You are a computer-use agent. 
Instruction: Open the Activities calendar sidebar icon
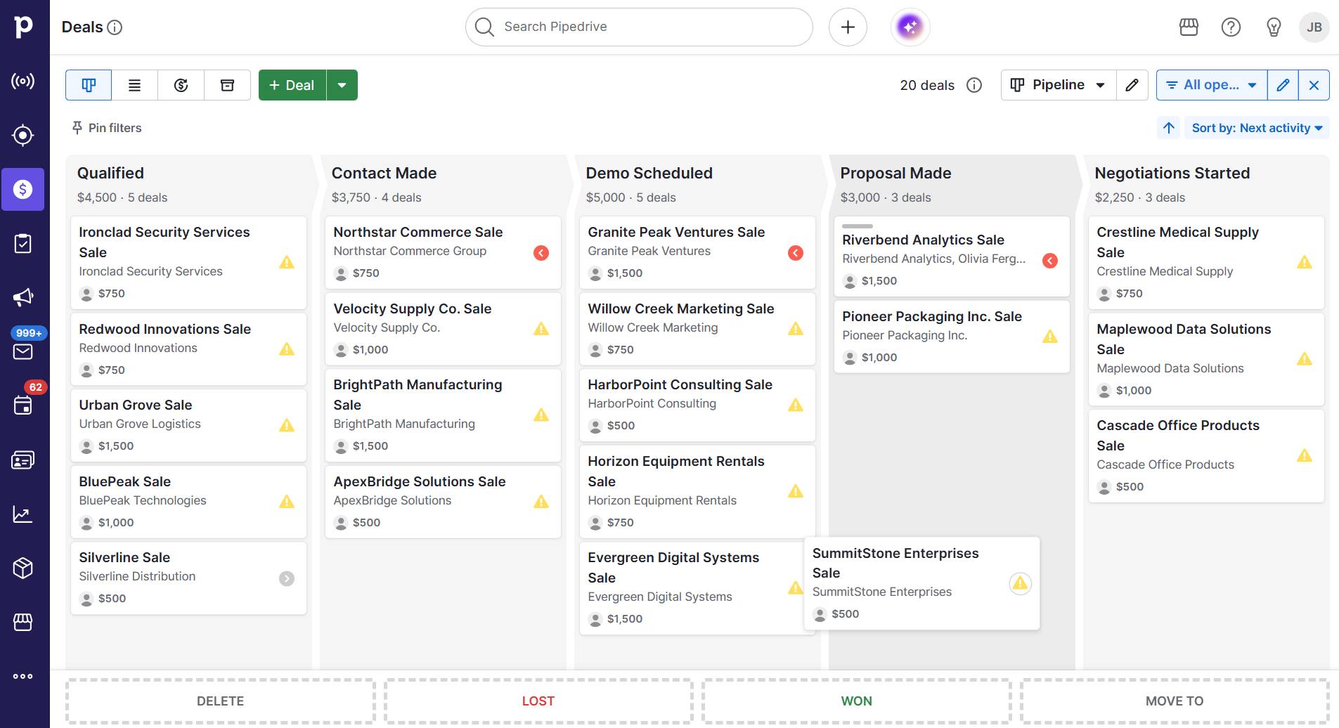tap(23, 405)
